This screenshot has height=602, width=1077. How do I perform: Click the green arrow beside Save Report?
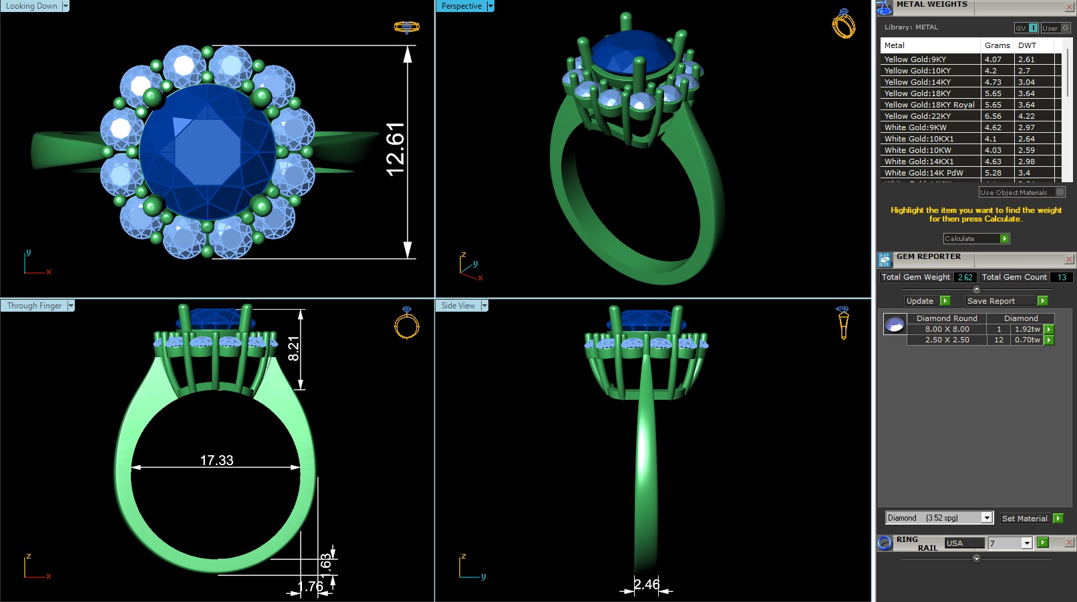click(x=1042, y=301)
